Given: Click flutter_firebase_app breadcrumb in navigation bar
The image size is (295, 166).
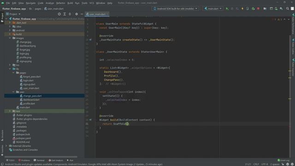Looking at the screenshot, I should (14, 9).
